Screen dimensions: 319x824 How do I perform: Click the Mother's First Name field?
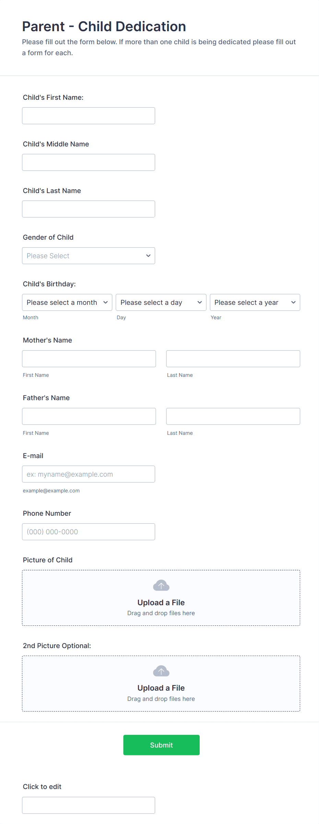[89, 359]
